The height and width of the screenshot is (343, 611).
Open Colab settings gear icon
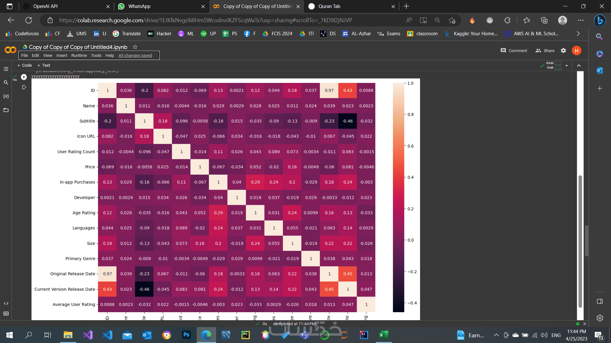pos(563,50)
